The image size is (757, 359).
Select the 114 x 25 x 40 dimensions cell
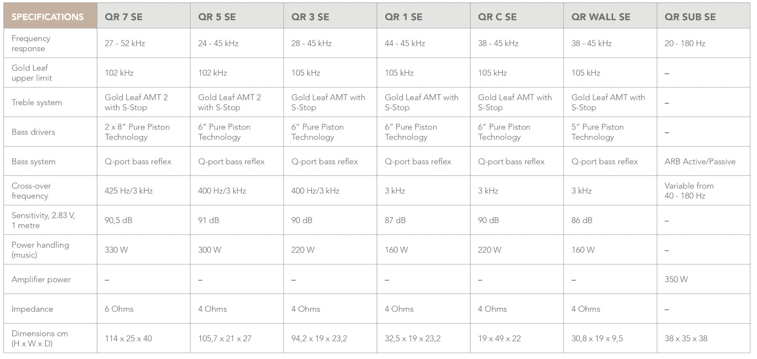coord(128,339)
